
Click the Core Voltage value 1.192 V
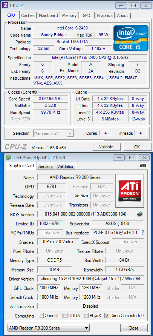[x=98, y=48]
